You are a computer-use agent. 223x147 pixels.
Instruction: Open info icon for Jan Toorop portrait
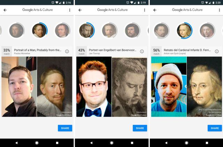[x=142, y=51]
